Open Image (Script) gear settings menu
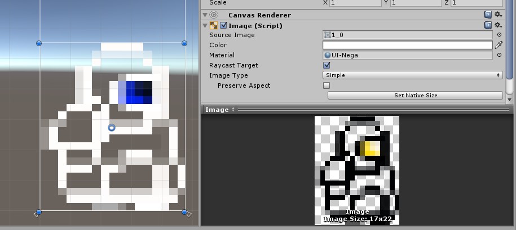This screenshot has width=516, height=230. pyautogui.click(x=498, y=25)
